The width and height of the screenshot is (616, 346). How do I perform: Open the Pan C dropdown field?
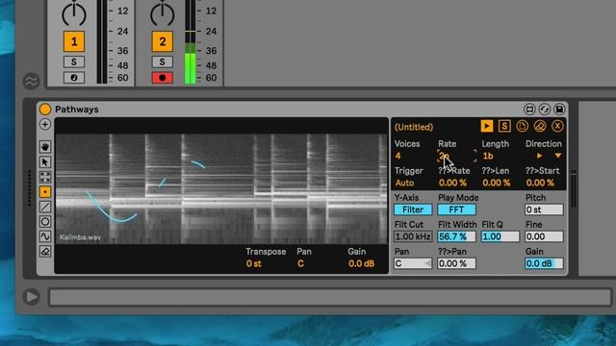click(413, 263)
